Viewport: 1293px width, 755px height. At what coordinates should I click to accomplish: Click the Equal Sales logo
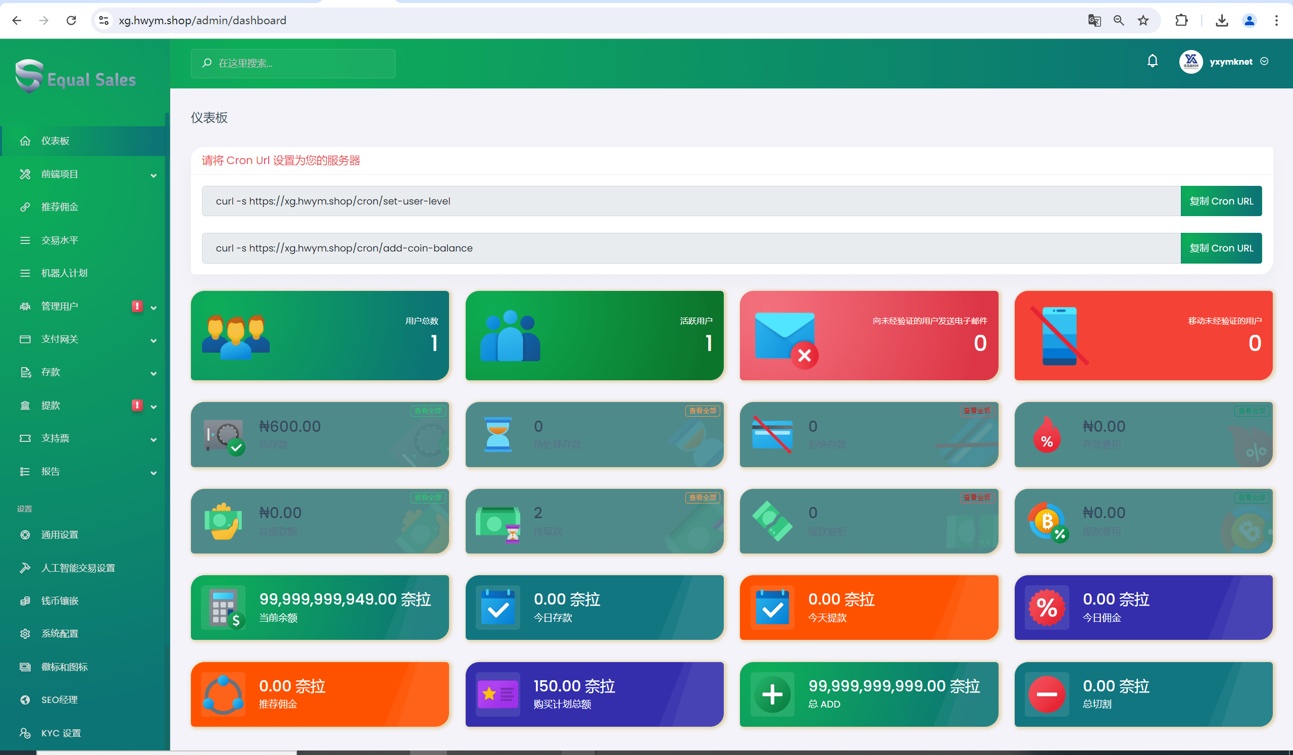click(76, 77)
